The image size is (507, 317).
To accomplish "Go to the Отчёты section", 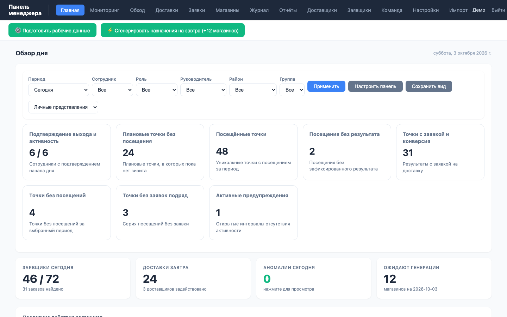I will 288,10.
